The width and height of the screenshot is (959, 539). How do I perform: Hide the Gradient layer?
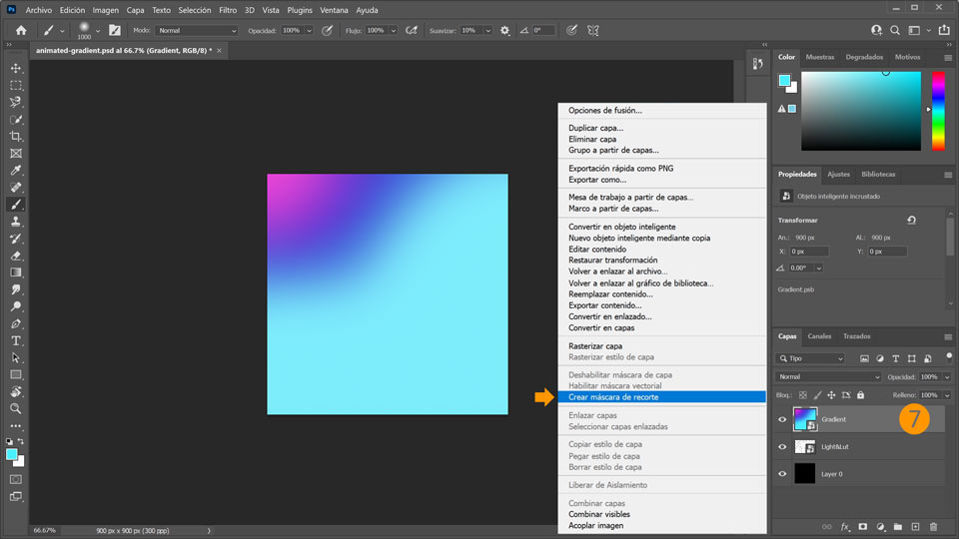[782, 420]
